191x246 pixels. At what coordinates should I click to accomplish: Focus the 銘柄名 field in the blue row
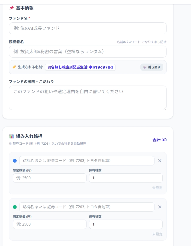click(87, 161)
